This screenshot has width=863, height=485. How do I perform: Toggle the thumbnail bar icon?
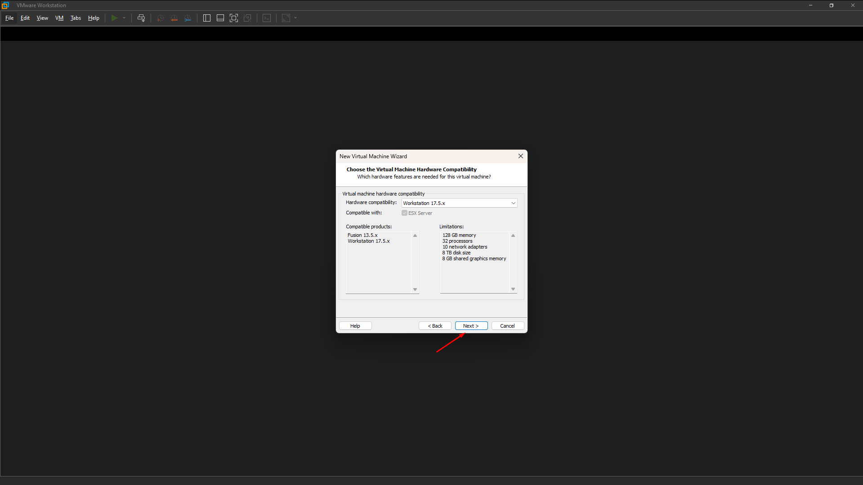220,18
